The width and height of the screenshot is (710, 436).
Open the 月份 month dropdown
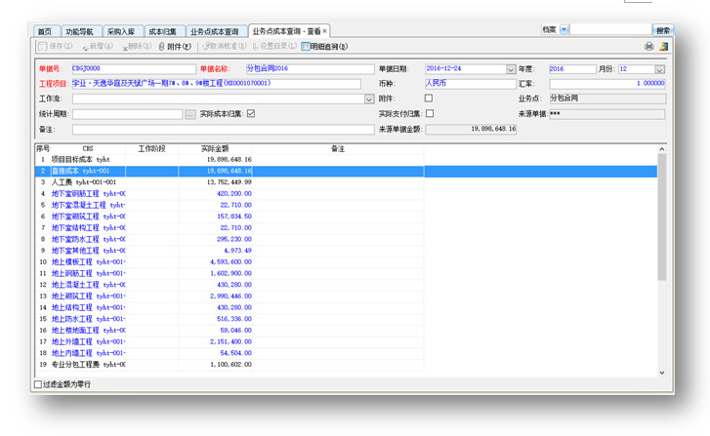660,69
